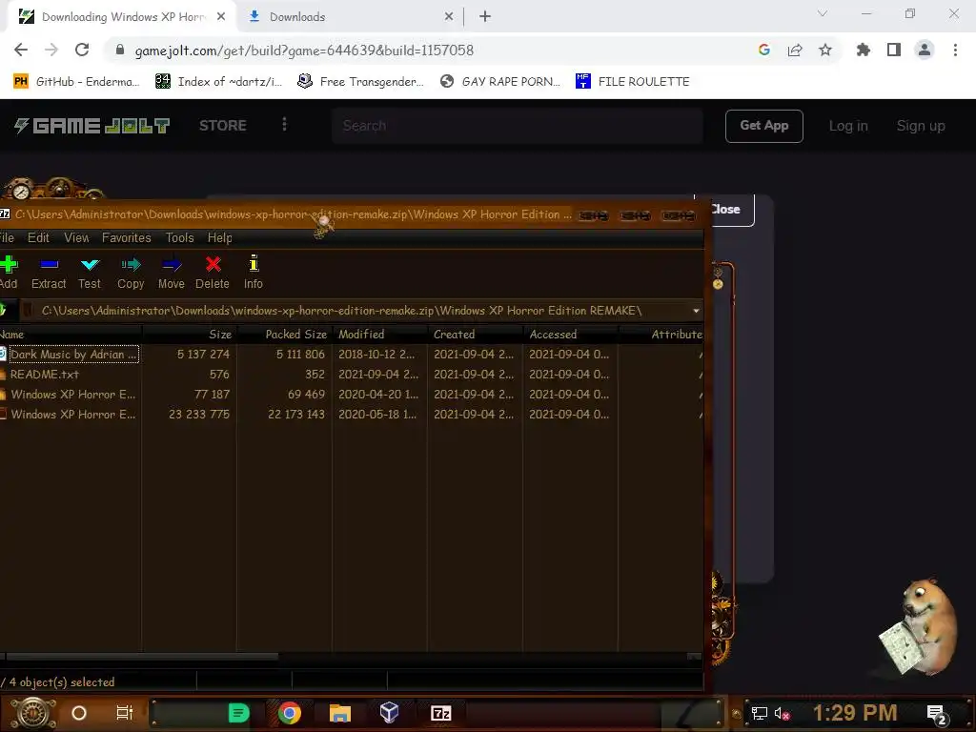Click the Chrome address bar URL
Screen dimensions: 976x732
pos(304,50)
